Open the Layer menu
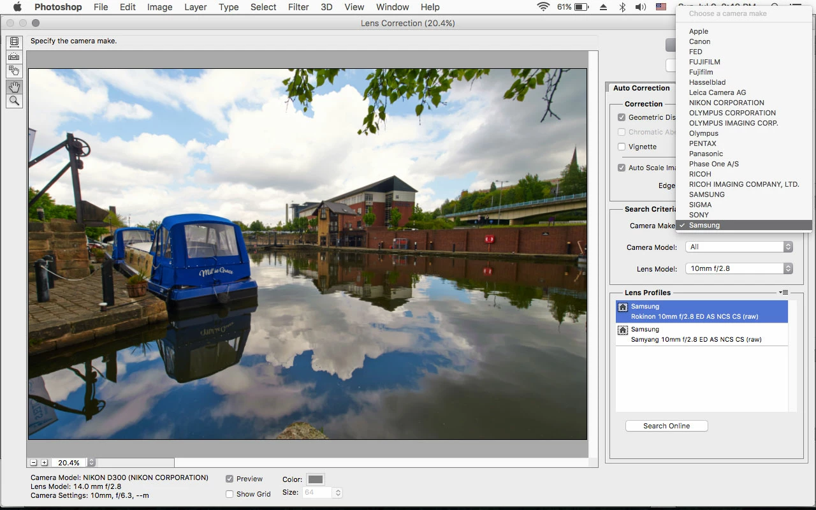Viewport: 816px width, 510px height. tap(195, 7)
